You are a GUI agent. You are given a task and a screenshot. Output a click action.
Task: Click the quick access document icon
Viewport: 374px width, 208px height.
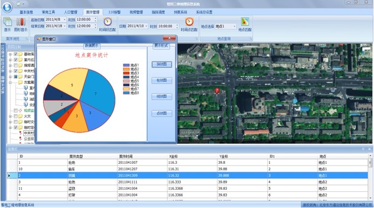[19, 4]
